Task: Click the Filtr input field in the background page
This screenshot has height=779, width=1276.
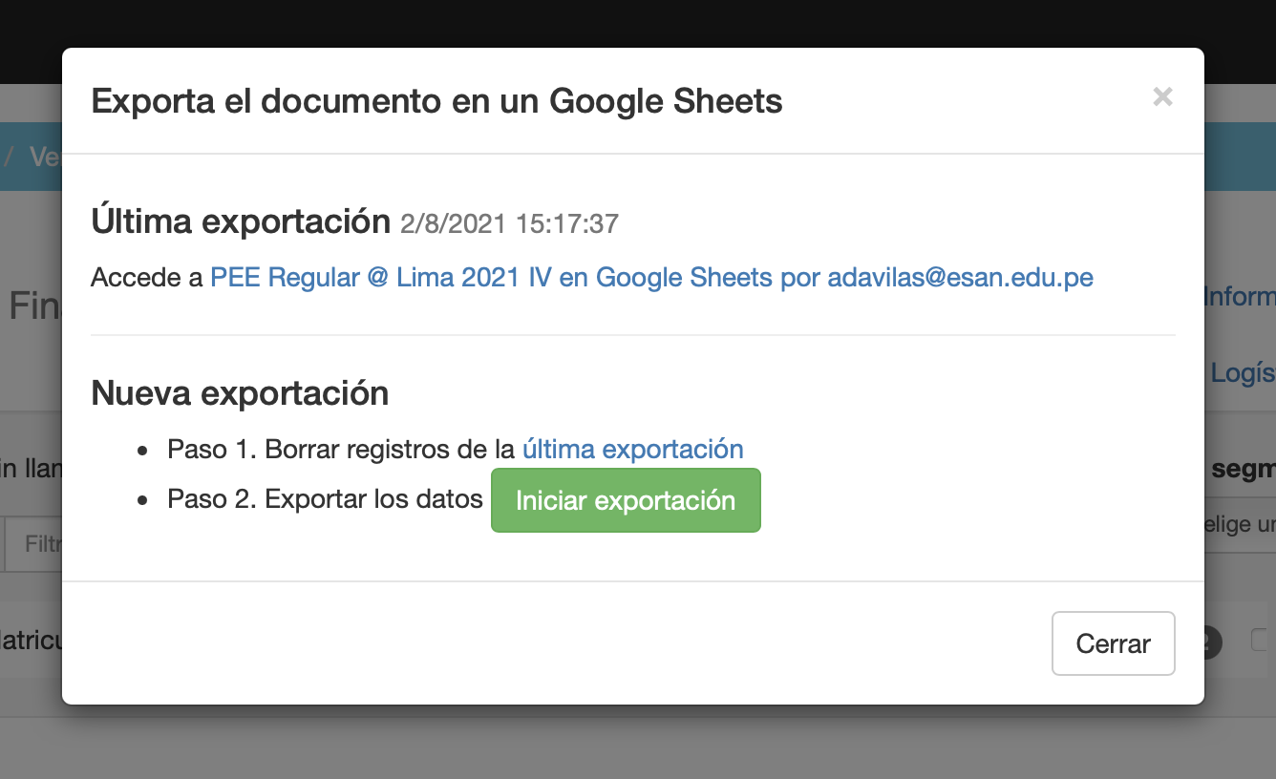Action: (33, 544)
